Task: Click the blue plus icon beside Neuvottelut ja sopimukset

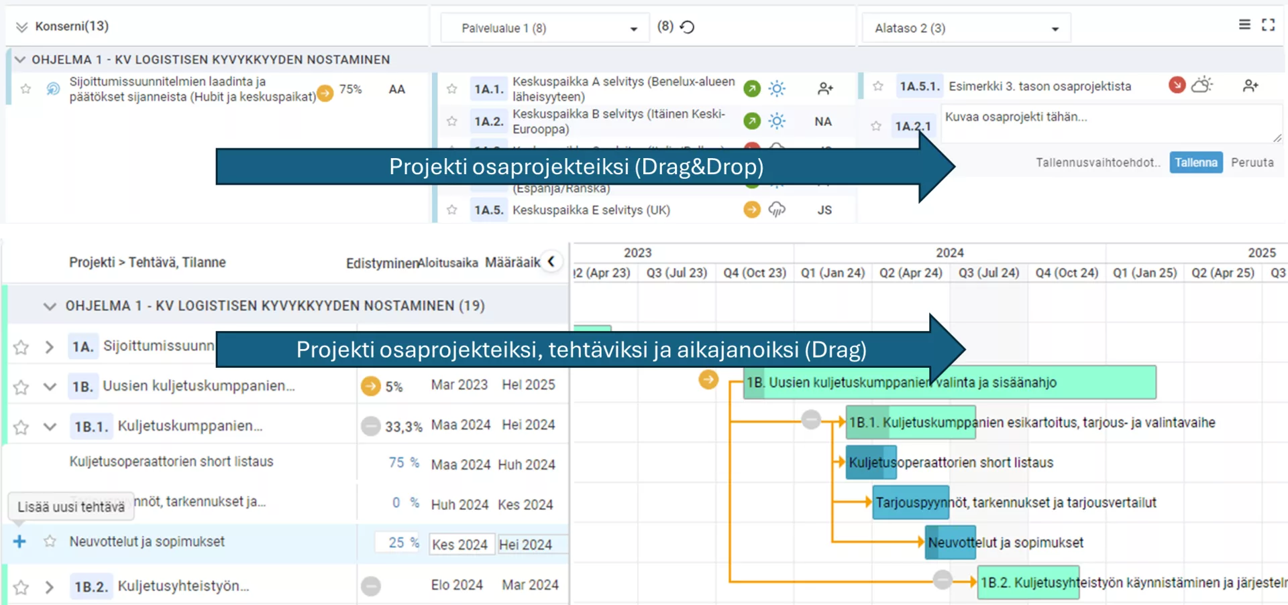Action: [x=19, y=542]
